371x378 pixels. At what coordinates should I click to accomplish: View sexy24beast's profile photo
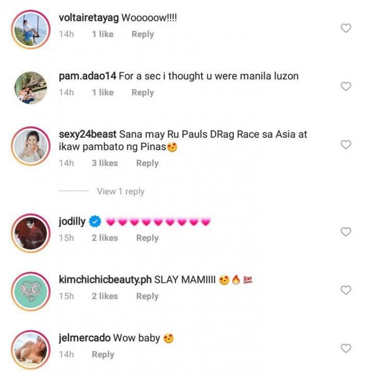click(31, 146)
